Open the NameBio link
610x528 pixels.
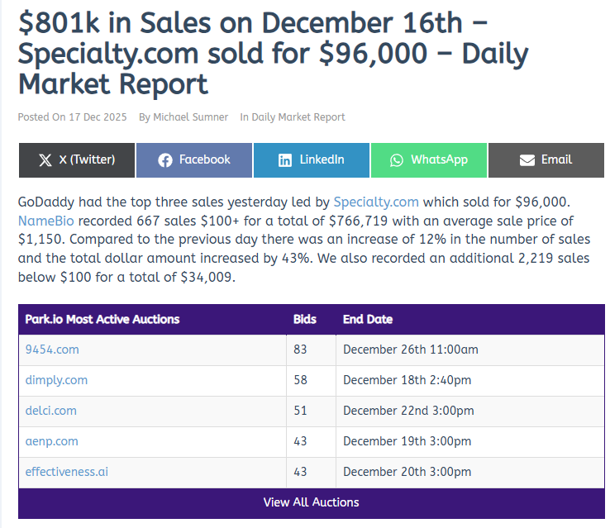point(48,221)
